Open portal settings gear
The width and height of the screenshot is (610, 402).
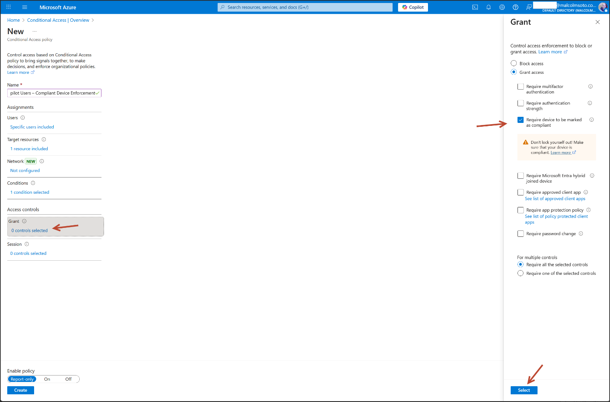(x=502, y=7)
